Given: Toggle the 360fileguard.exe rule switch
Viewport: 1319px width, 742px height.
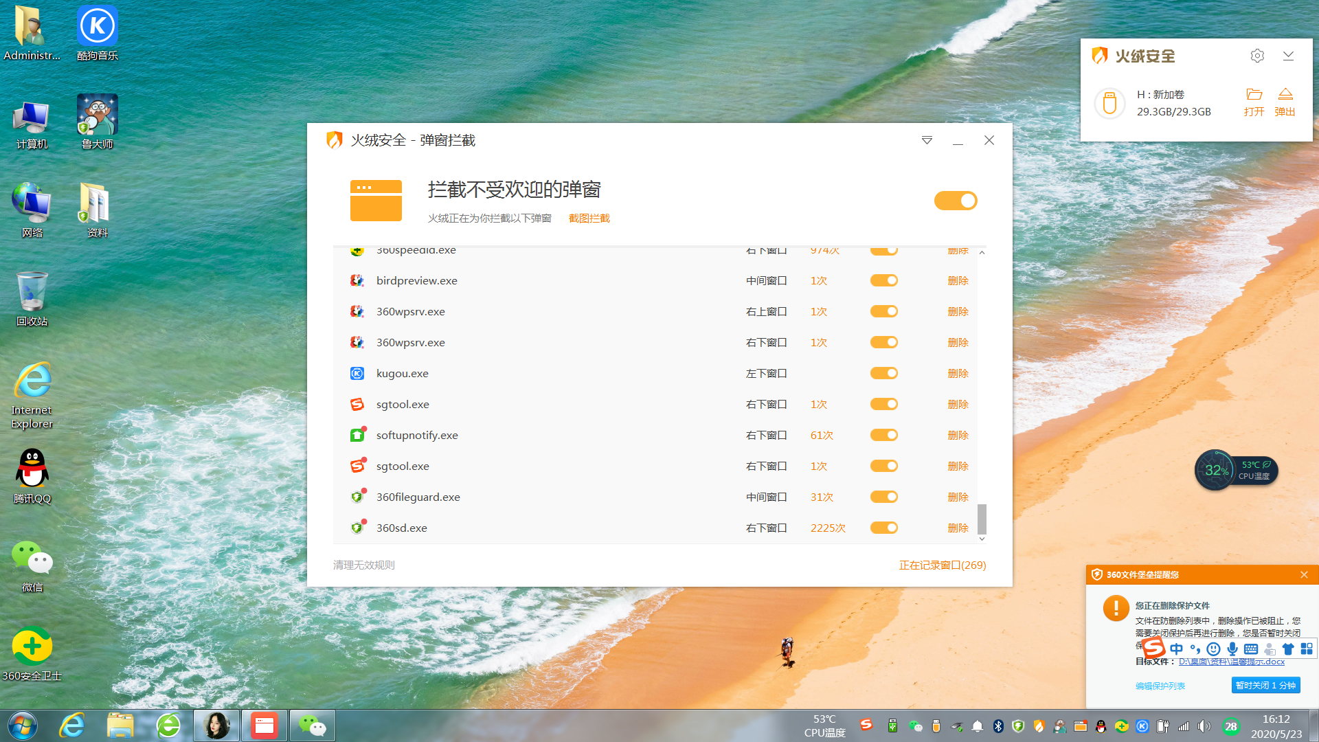Looking at the screenshot, I should click(884, 497).
